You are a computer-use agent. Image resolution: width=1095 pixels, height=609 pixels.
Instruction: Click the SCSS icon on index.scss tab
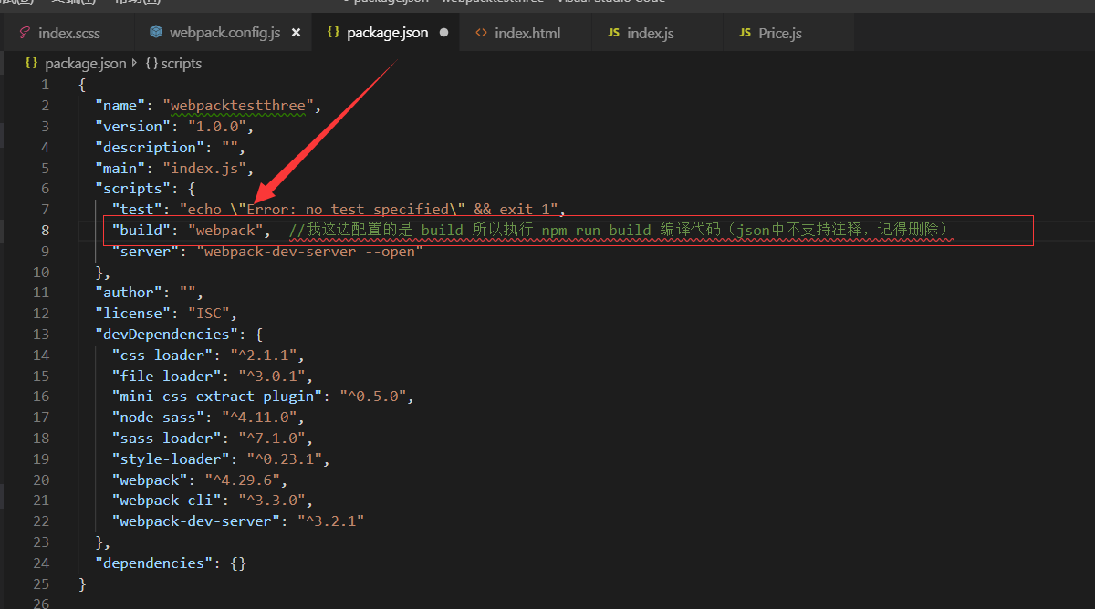click(x=24, y=31)
